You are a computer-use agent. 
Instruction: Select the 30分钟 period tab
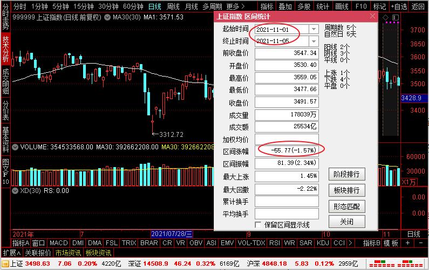[108, 6]
